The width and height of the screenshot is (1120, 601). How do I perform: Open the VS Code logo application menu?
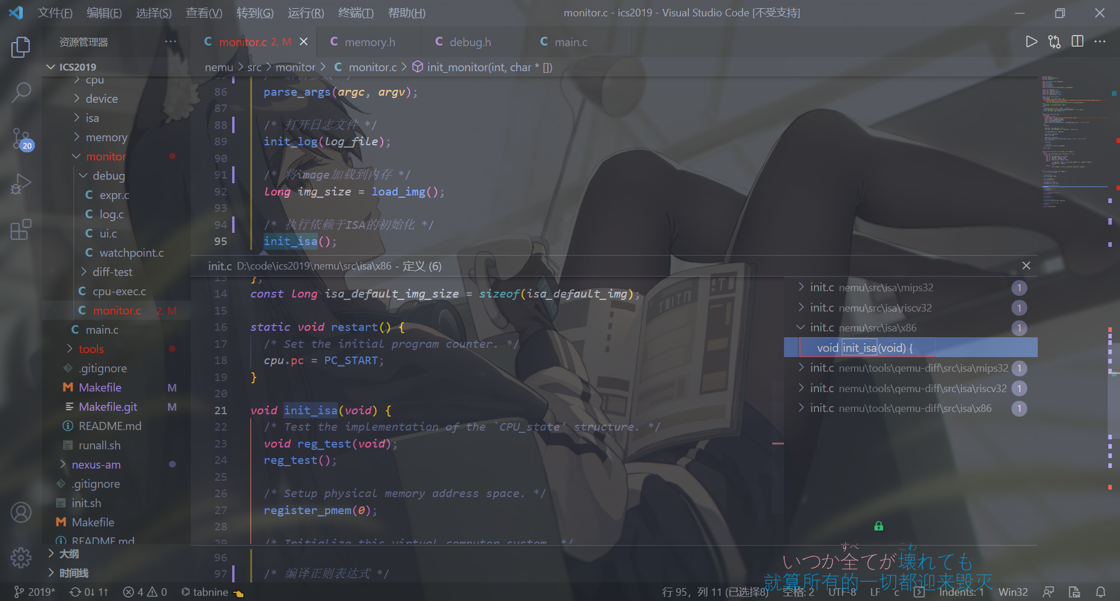point(16,12)
